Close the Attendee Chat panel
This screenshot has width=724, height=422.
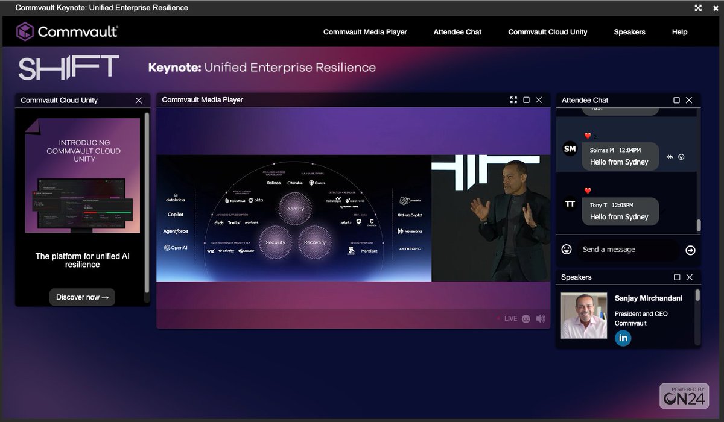pyautogui.click(x=689, y=100)
